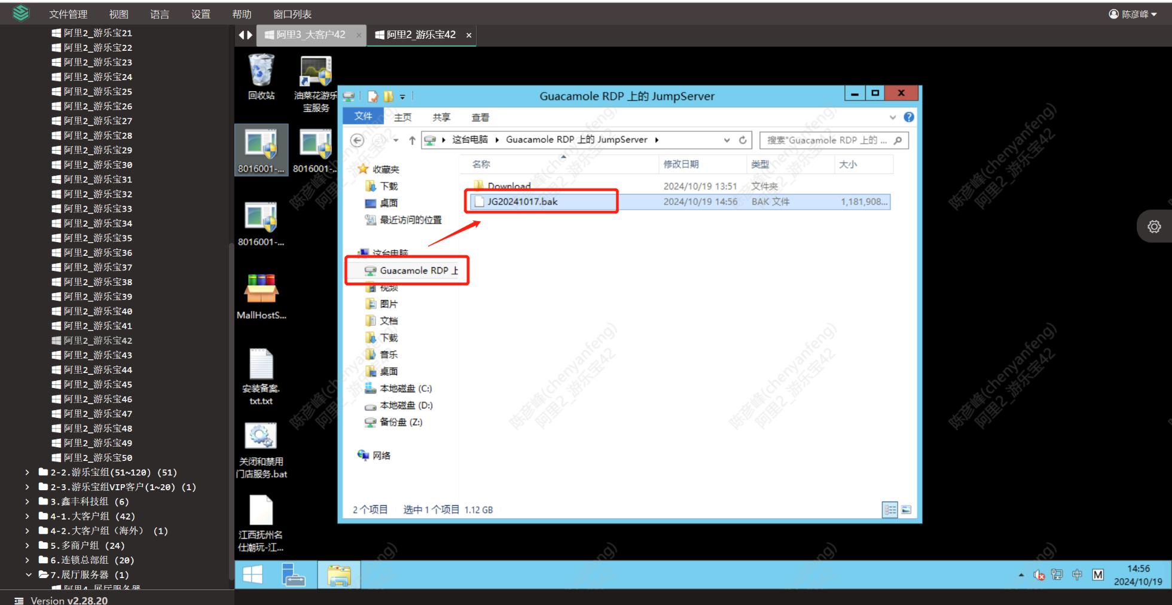The image size is (1172, 605).
Task: Click the Windows Start button
Action: [252, 575]
